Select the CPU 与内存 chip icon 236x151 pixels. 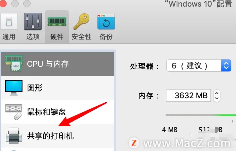click(x=14, y=63)
